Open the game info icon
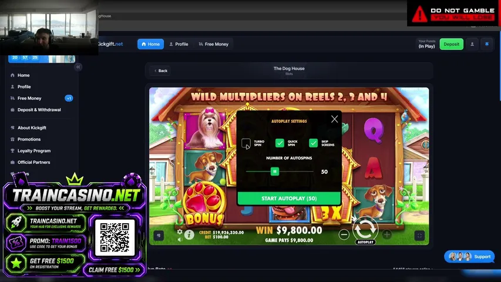Image resolution: width=501 pixels, height=282 pixels. (189, 234)
